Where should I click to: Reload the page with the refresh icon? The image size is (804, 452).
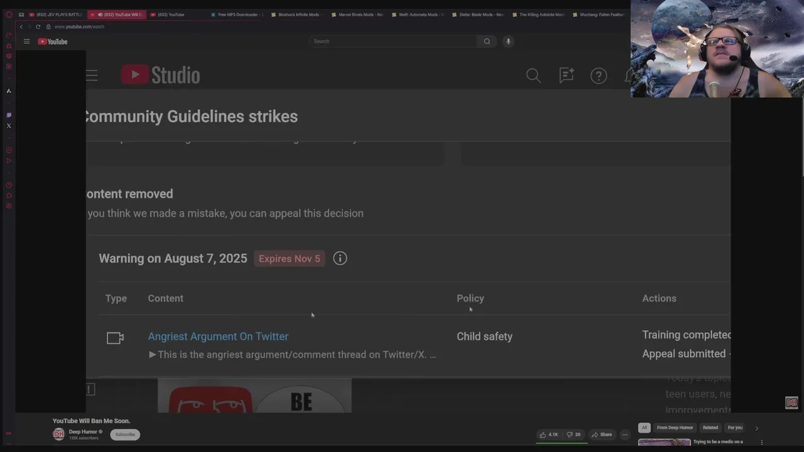pyautogui.click(x=38, y=26)
